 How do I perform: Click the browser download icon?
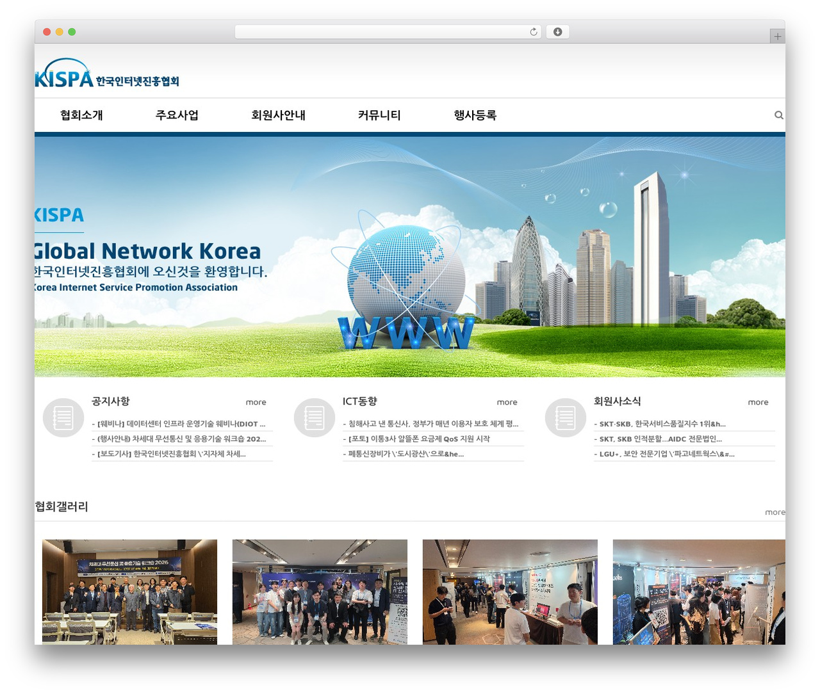point(557,32)
